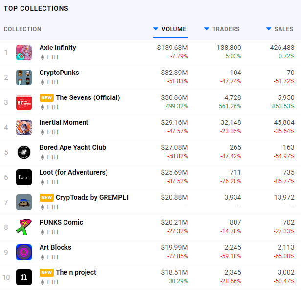
Task: Click the ETH icon under The Sevens
Action: [43, 107]
